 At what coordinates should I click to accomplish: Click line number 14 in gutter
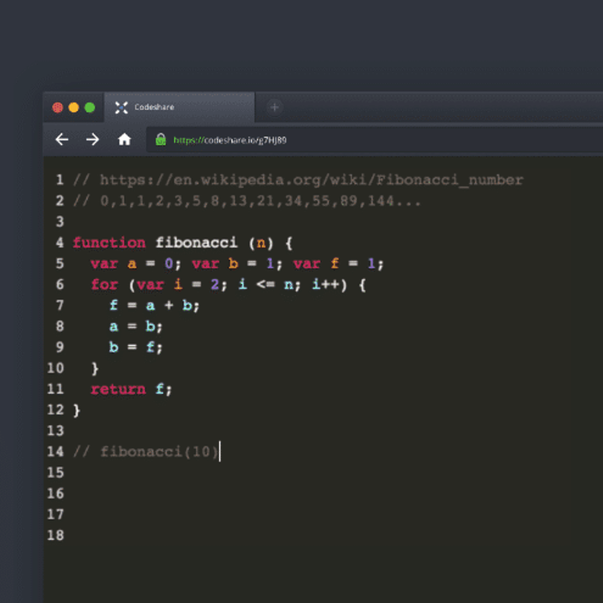pos(55,451)
